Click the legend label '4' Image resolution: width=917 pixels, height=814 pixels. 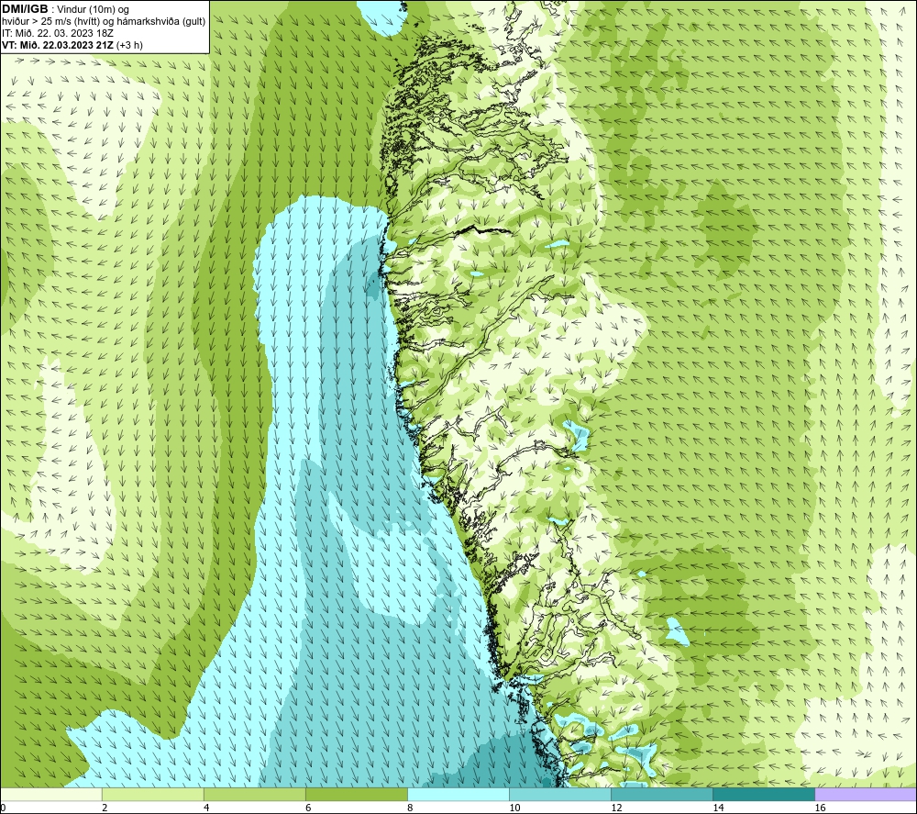tap(206, 808)
